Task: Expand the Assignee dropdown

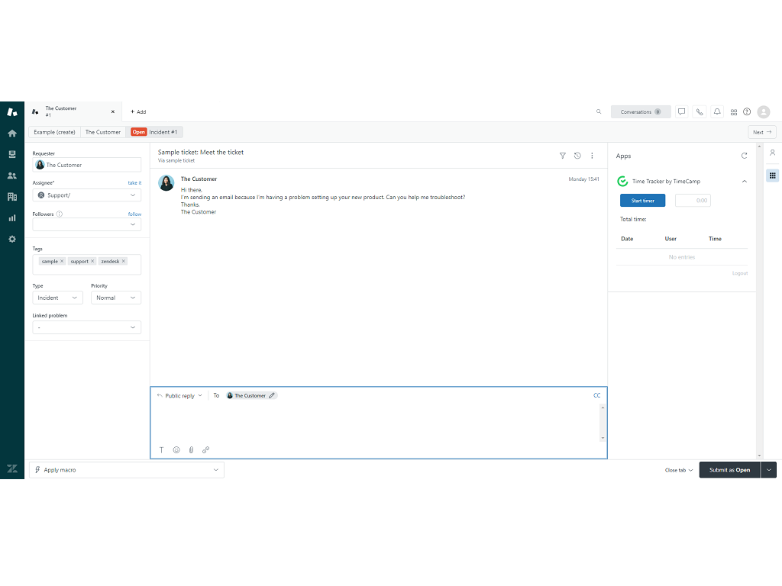Action: [x=87, y=195]
